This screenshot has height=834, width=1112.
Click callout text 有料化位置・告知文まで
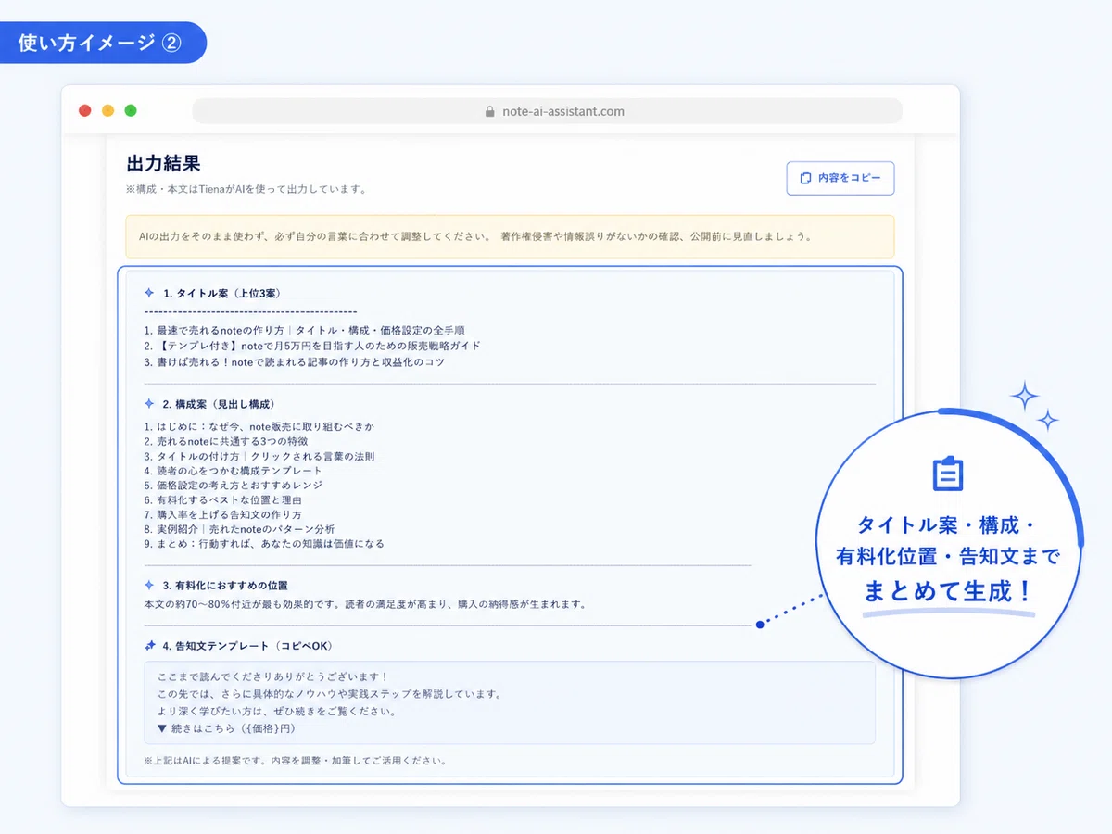coord(948,556)
